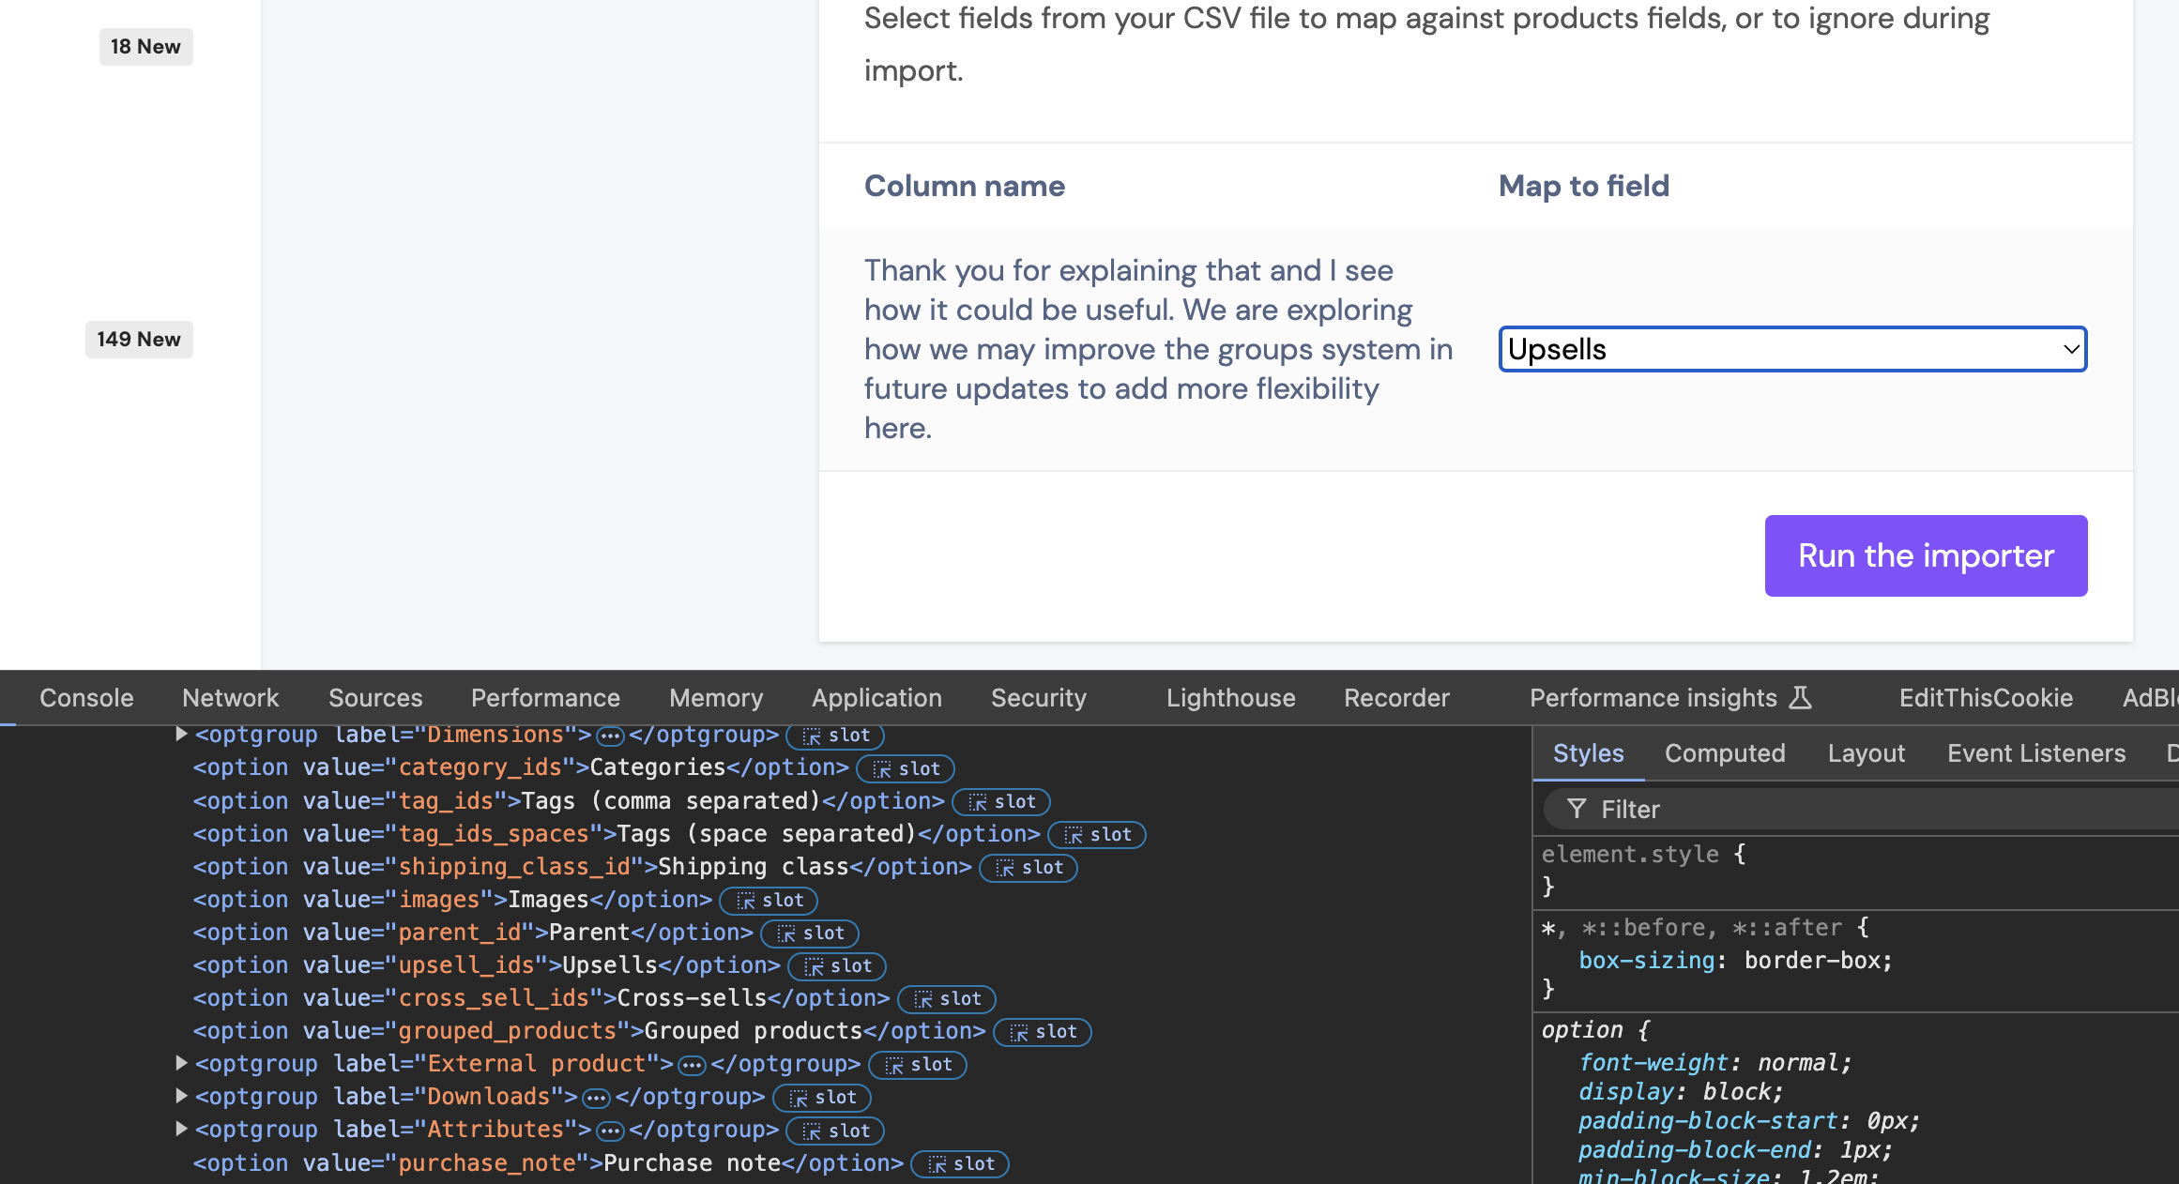The image size is (2179, 1184).
Task: Click slot badge beside the Categories option
Action: pyautogui.click(x=906, y=768)
